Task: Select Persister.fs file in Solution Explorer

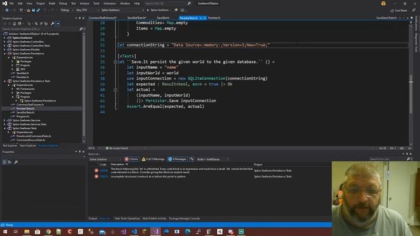Action: (x=23, y=77)
